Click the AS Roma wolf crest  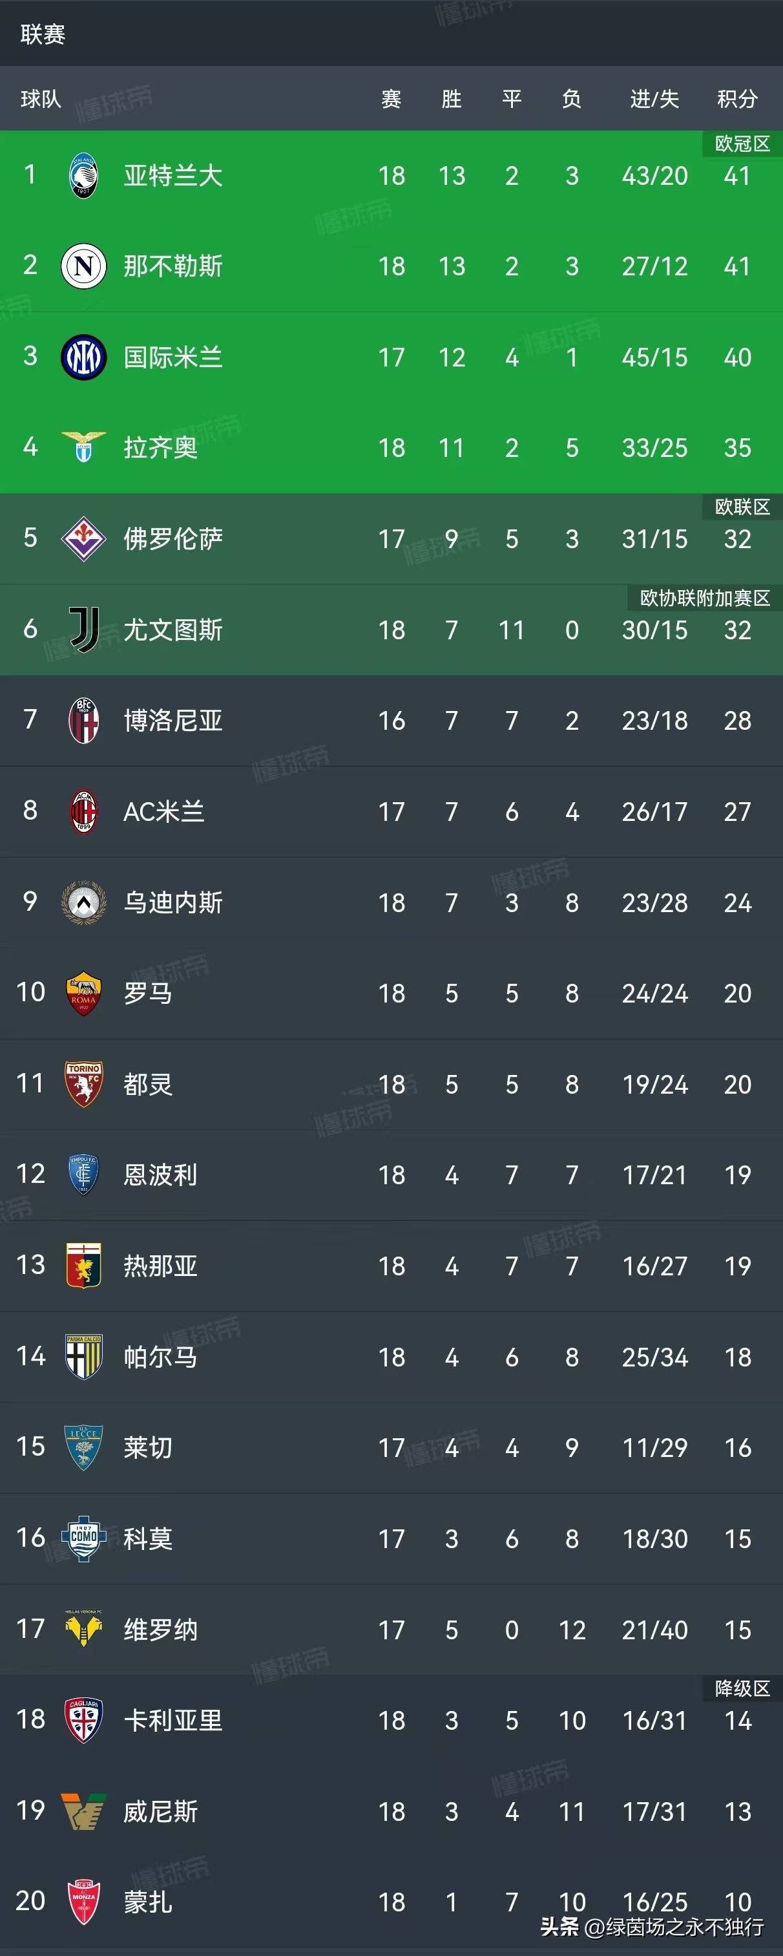tap(83, 992)
